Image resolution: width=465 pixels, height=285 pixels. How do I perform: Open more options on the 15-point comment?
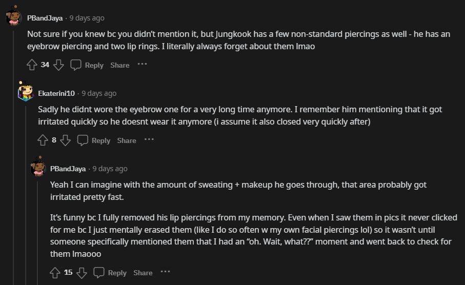point(165,272)
